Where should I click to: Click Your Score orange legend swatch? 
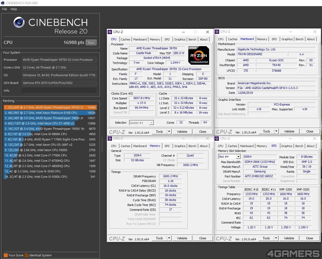[6, 255]
